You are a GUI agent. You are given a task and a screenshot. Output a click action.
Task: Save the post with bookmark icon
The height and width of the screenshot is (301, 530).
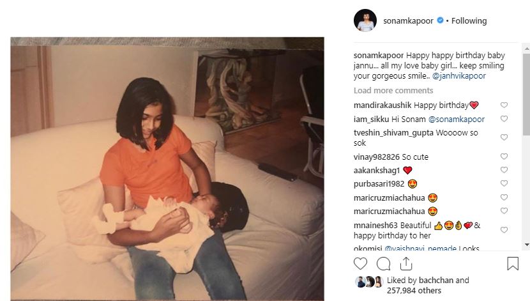point(512,264)
